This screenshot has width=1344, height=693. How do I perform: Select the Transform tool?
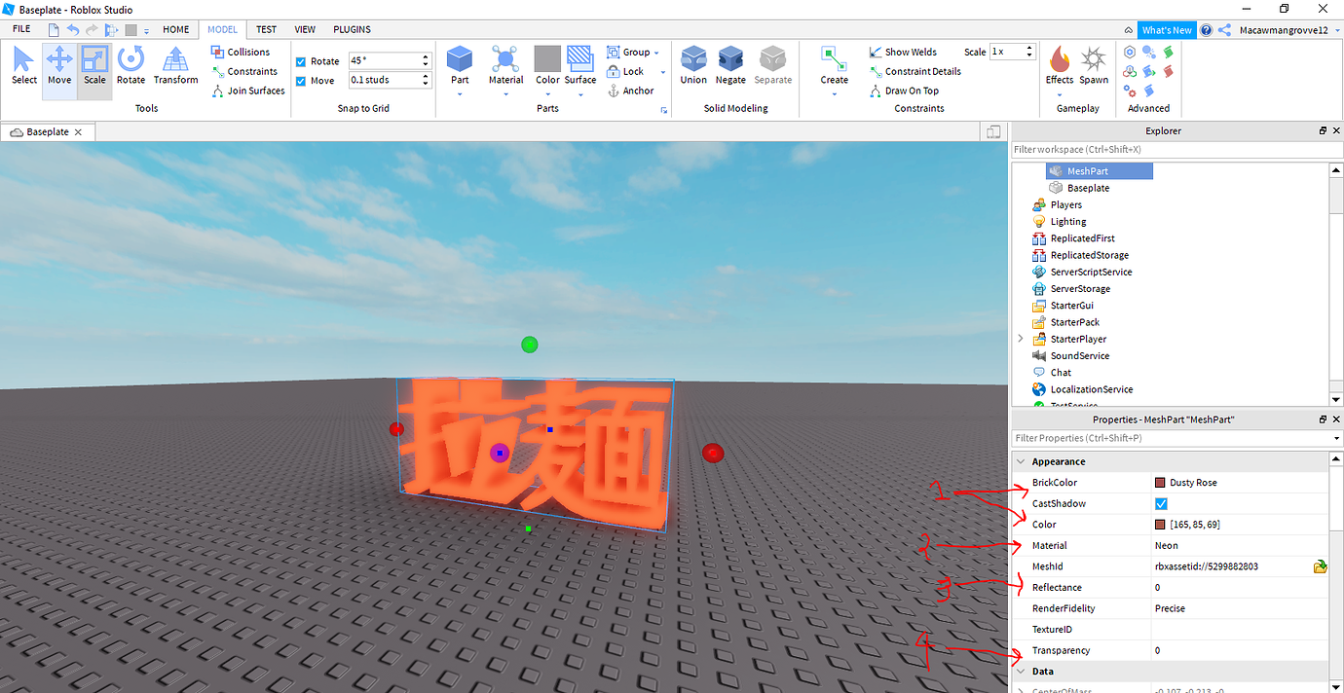point(175,66)
